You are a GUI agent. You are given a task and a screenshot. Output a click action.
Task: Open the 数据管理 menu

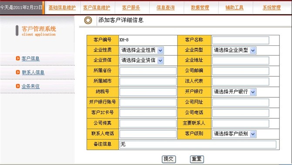click(200, 8)
